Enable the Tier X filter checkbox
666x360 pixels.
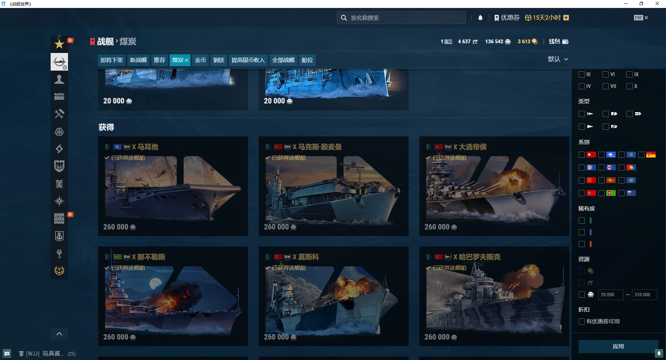pos(630,86)
